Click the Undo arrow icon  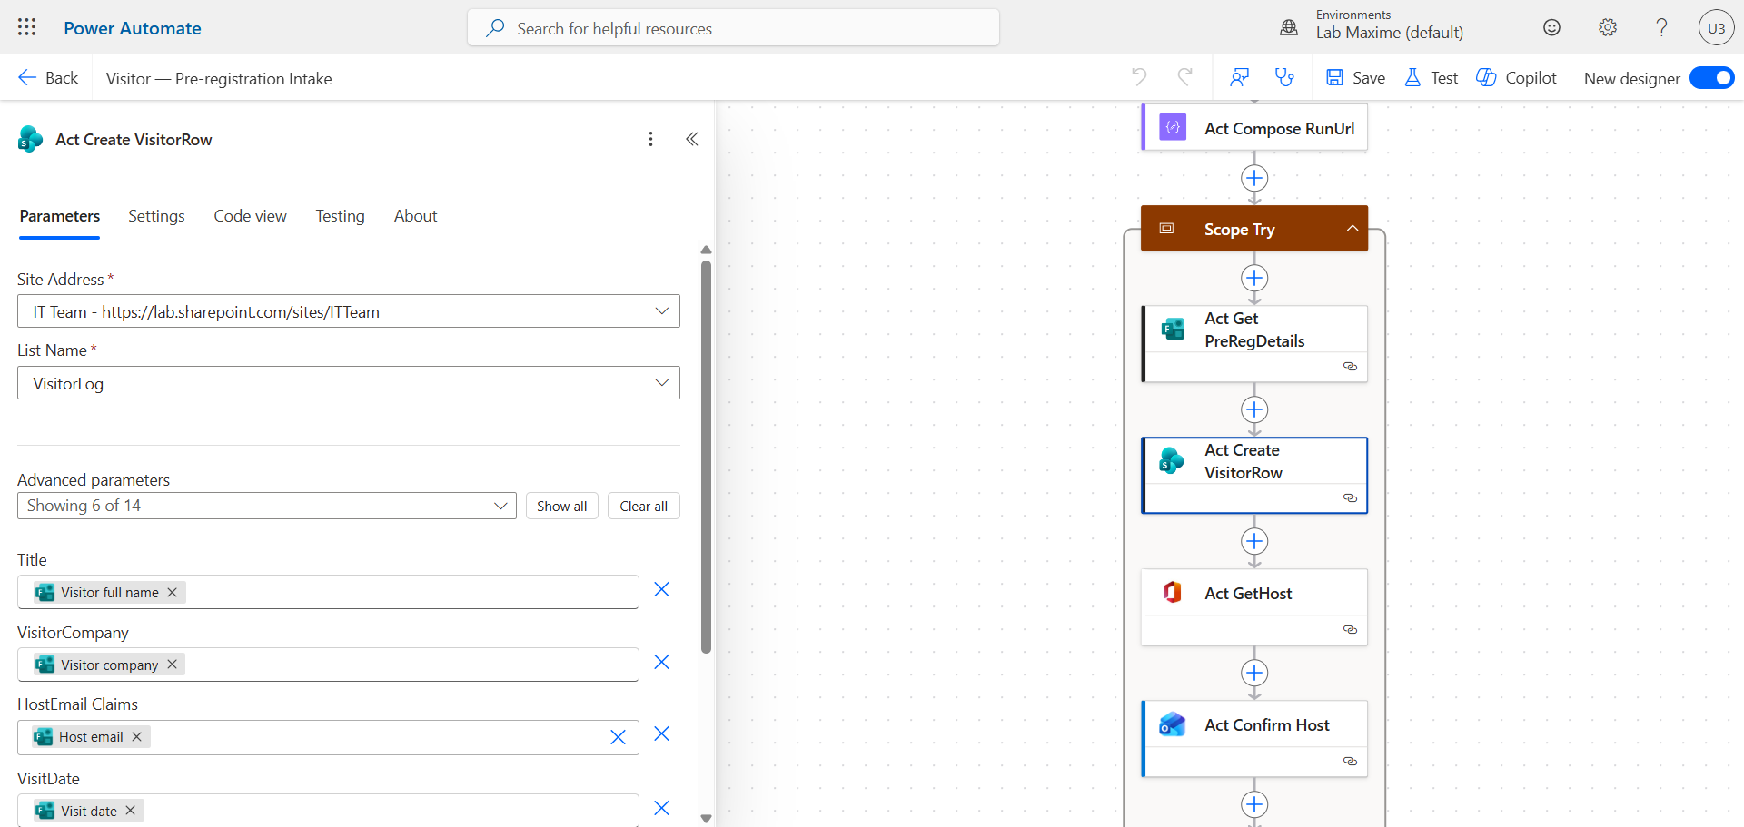(x=1139, y=77)
